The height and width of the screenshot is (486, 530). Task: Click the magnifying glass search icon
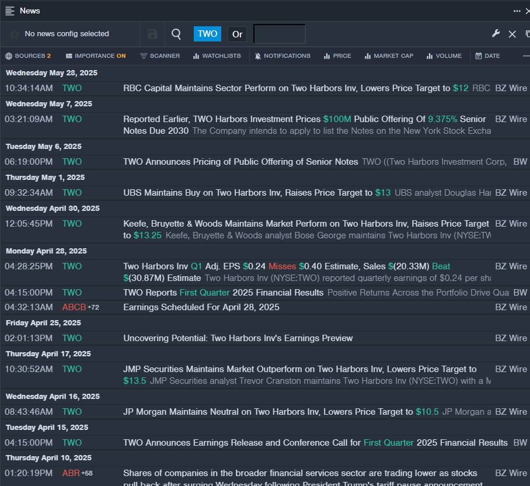point(176,34)
